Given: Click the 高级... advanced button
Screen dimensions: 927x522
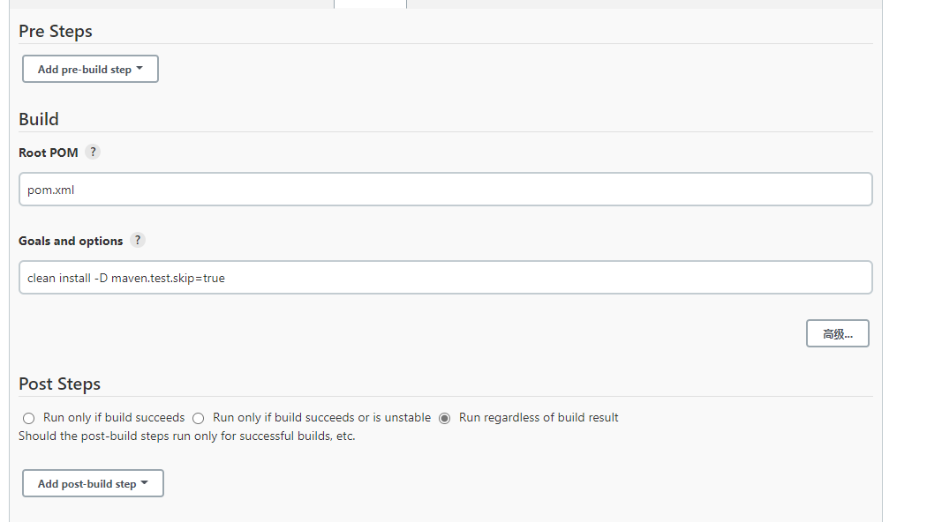Looking at the screenshot, I should coord(837,333).
